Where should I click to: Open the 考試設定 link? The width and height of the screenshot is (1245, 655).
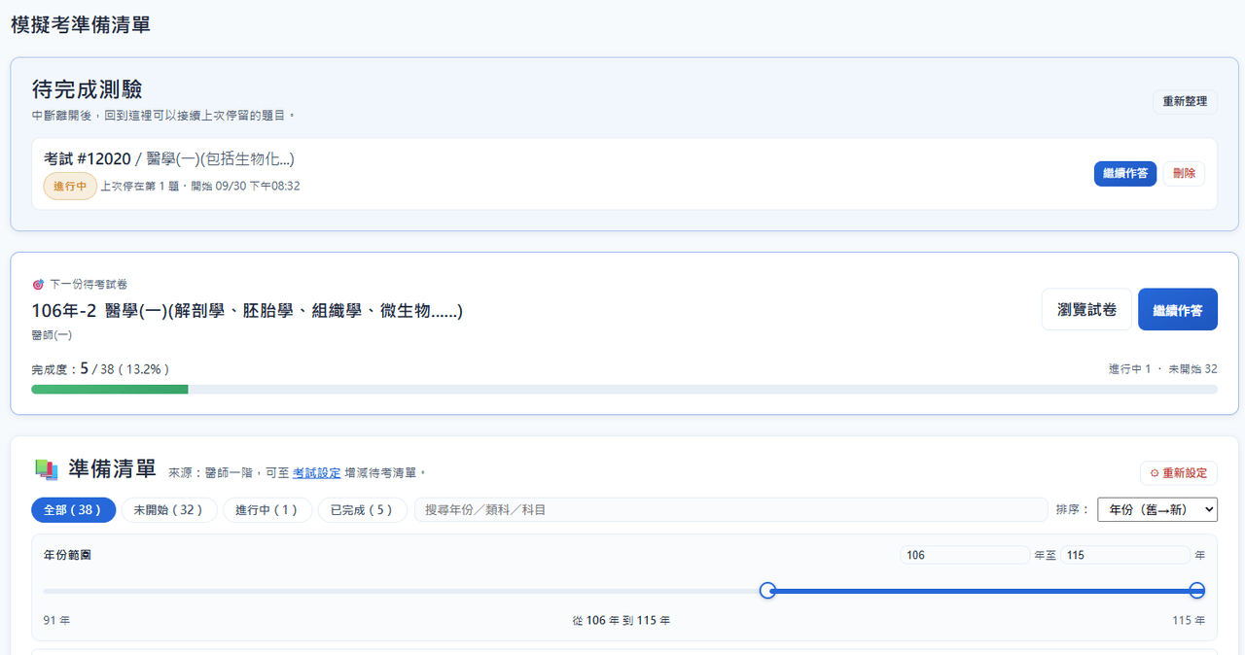coord(316,473)
